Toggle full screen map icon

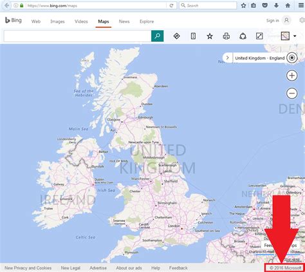pyautogui.click(x=259, y=36)
